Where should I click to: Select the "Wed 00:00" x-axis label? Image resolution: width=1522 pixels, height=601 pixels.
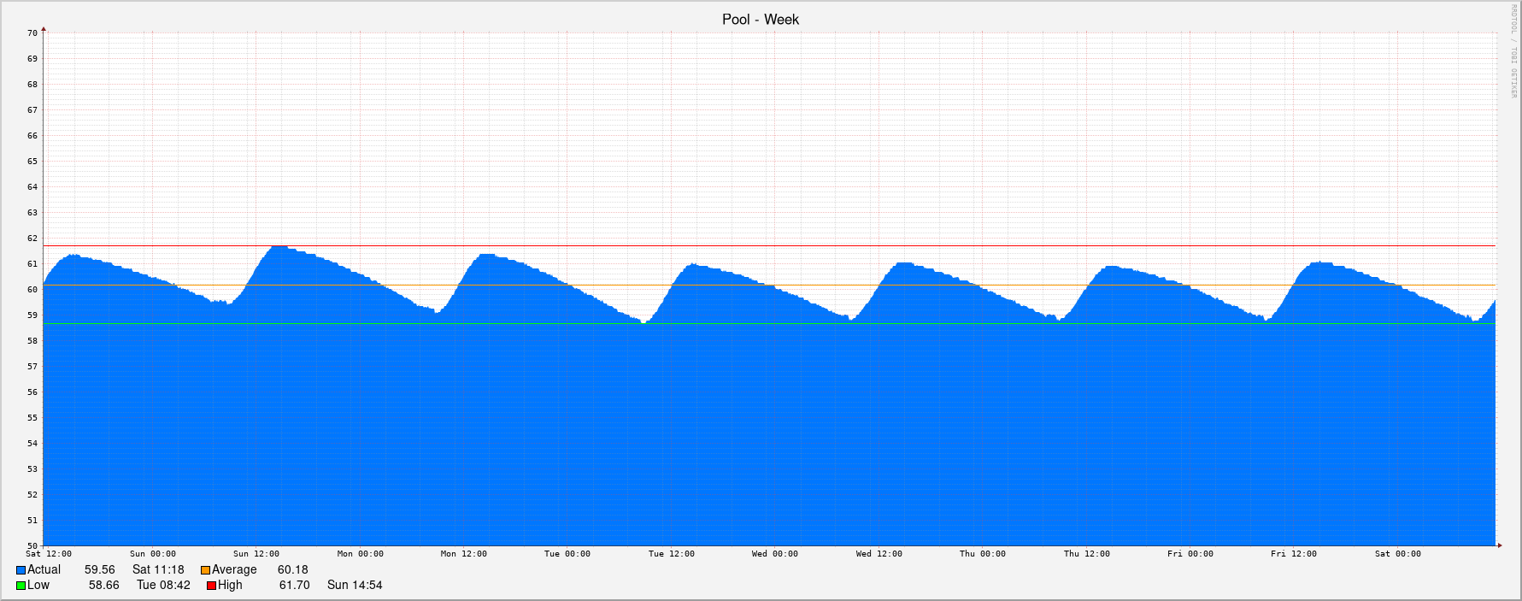774,554
